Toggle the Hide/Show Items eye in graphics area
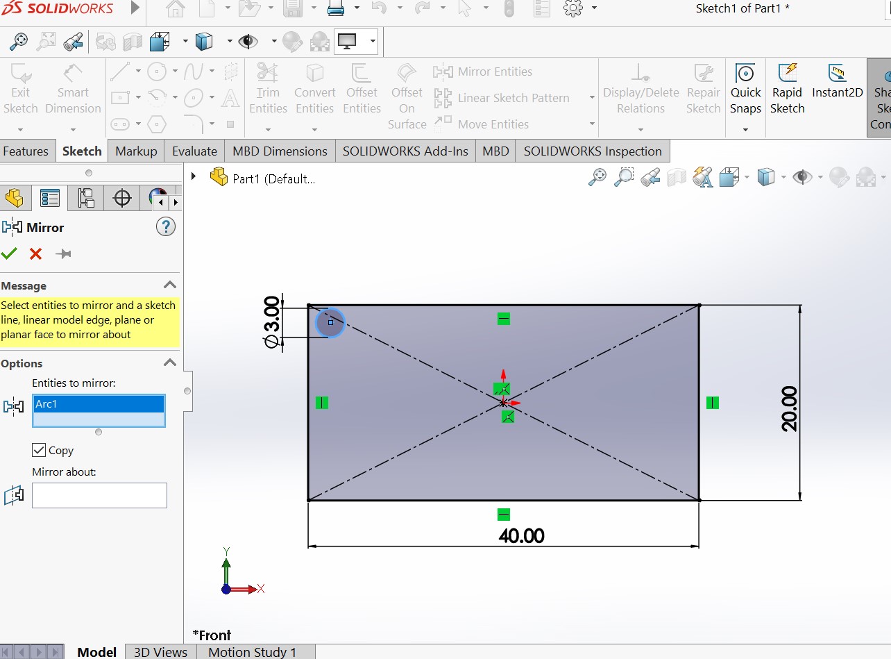The height and width of the screenshot is (659, 891). tap(802, 178)
